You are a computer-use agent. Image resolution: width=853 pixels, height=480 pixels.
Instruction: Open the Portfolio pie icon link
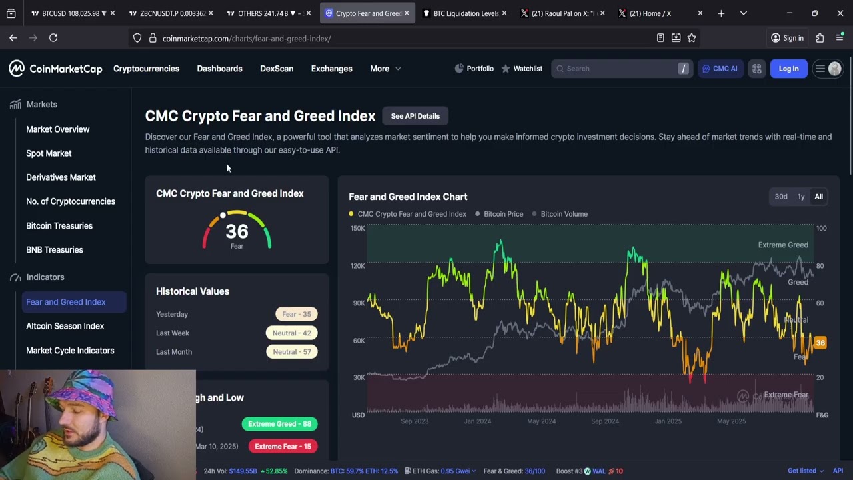pos(474,69)
